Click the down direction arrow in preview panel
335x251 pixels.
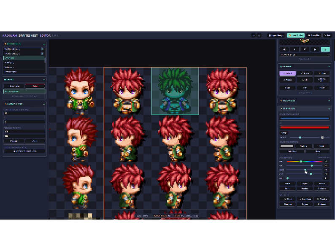(x=305, y=49)
